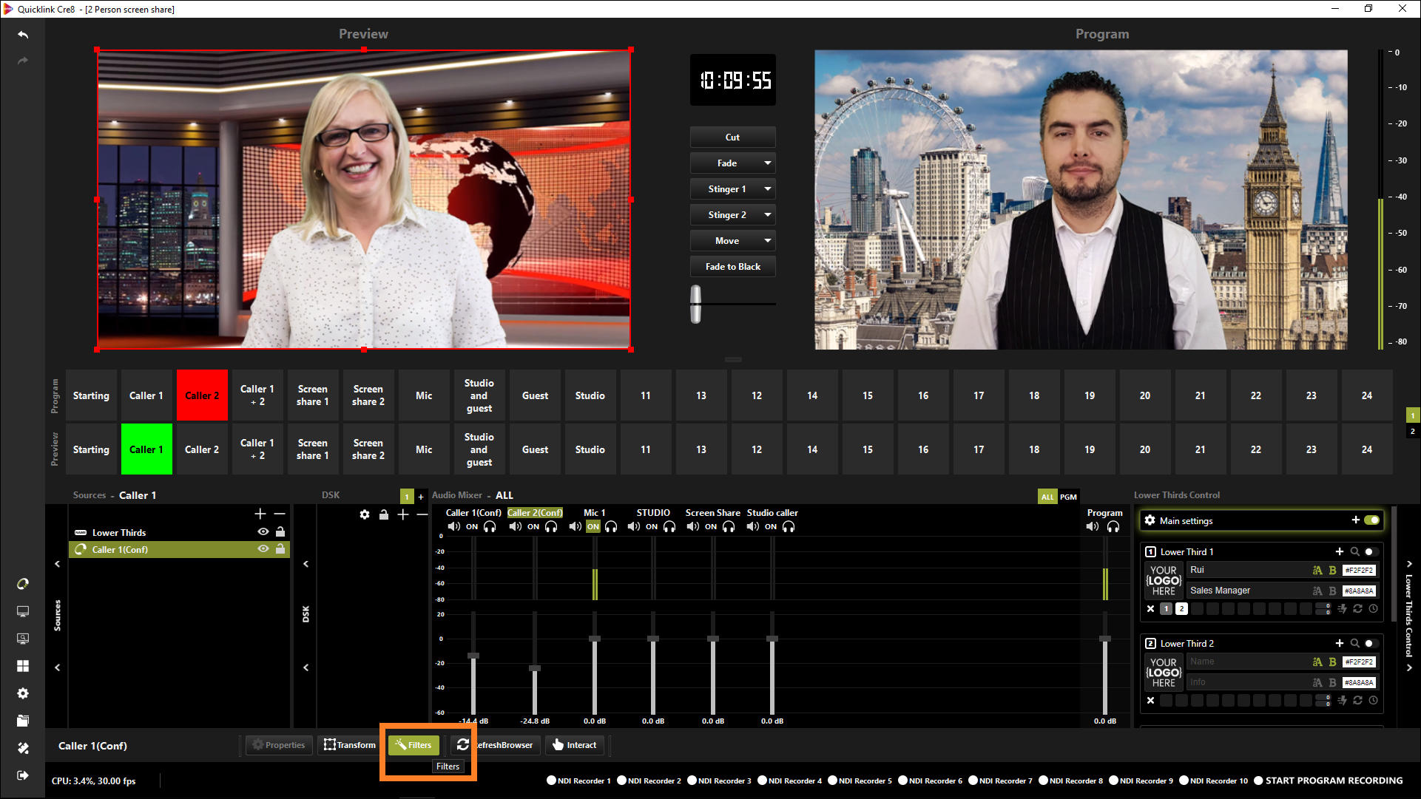Click Lower Third 2 loop refresh icon
The width and height of the screenshot is (1421, 799).
click(x=1357, y=701)
